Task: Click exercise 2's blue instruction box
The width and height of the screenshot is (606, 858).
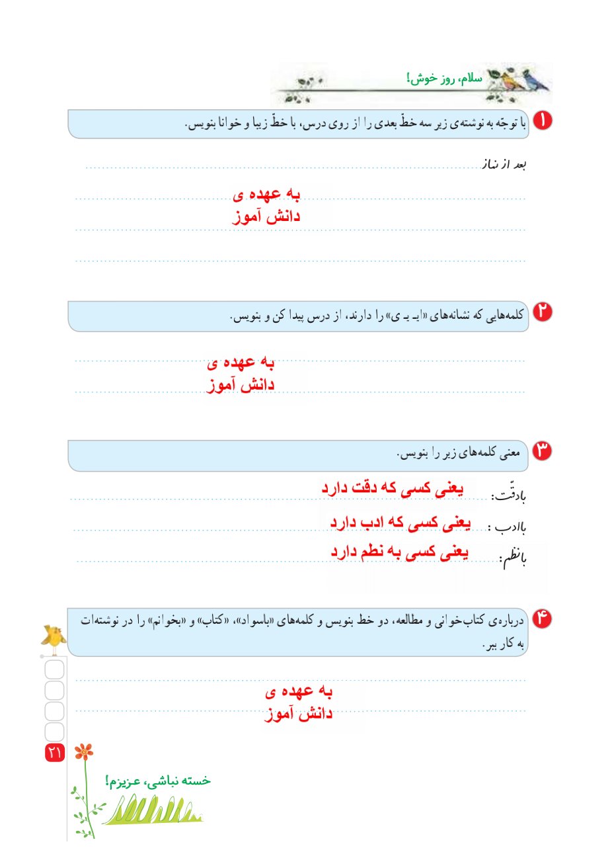Action: 297,316
